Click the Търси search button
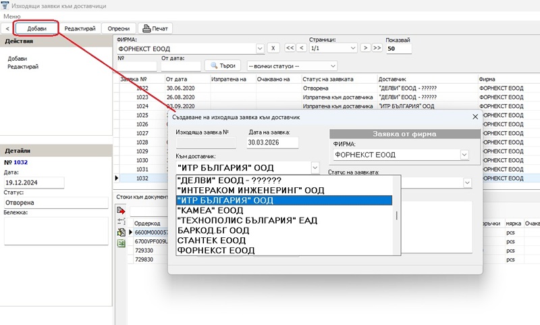This screenshot has width=540, height=325. [x=222, y=66]
